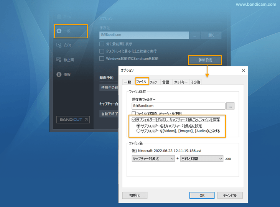Click the 待機中の録 button in main window
The image size is (280, 207).
tap(109, 88)
